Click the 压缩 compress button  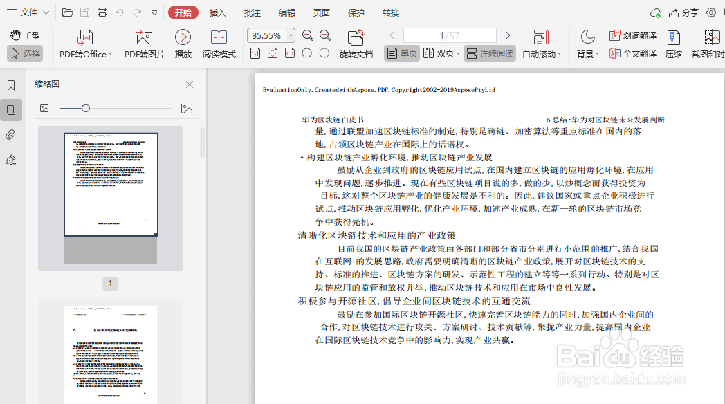[674, 44]
